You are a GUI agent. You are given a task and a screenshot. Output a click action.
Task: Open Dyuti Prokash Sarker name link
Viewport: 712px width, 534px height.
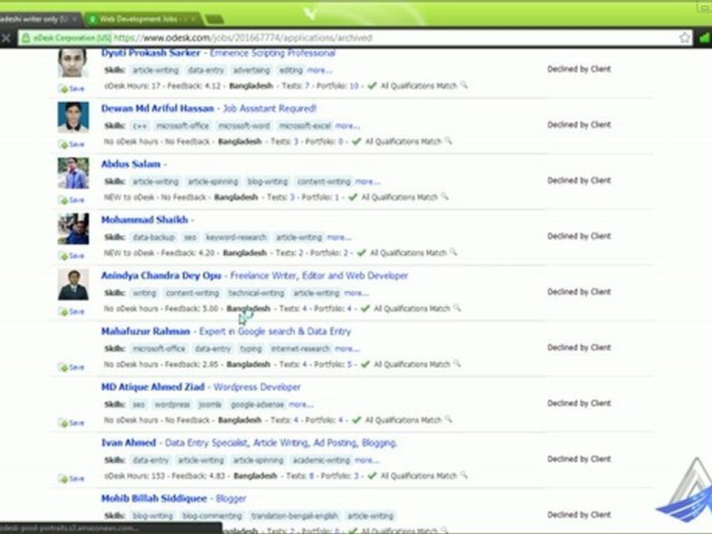(151, 53)
